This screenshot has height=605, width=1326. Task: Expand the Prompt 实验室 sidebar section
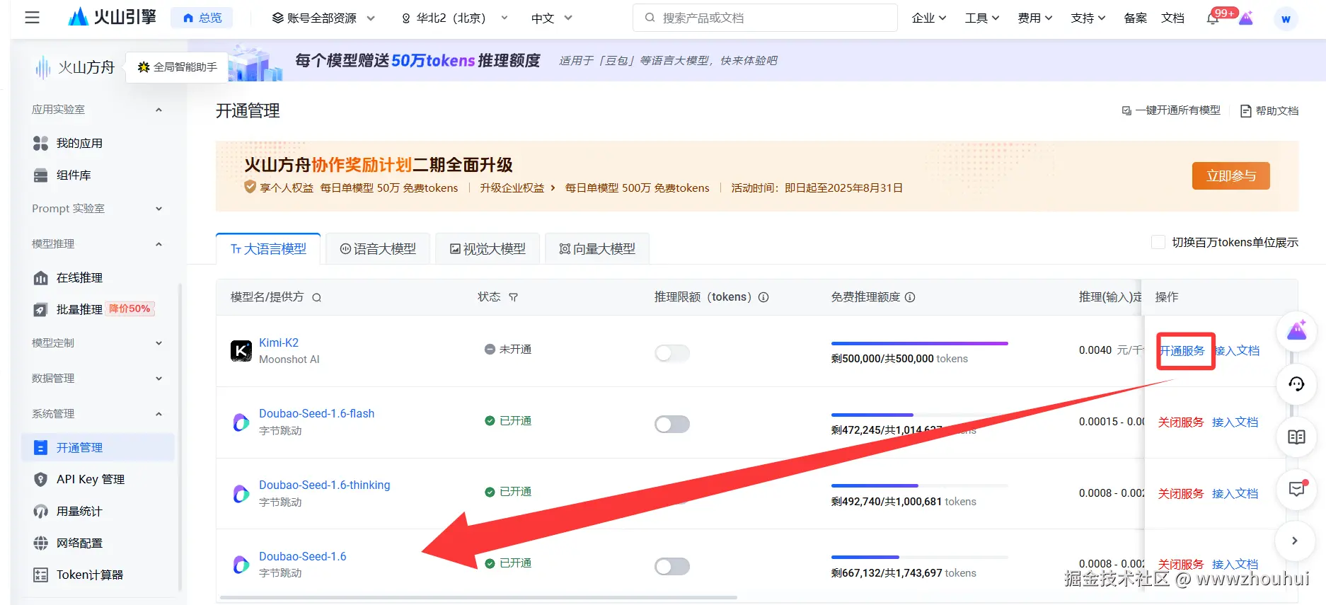98,209
